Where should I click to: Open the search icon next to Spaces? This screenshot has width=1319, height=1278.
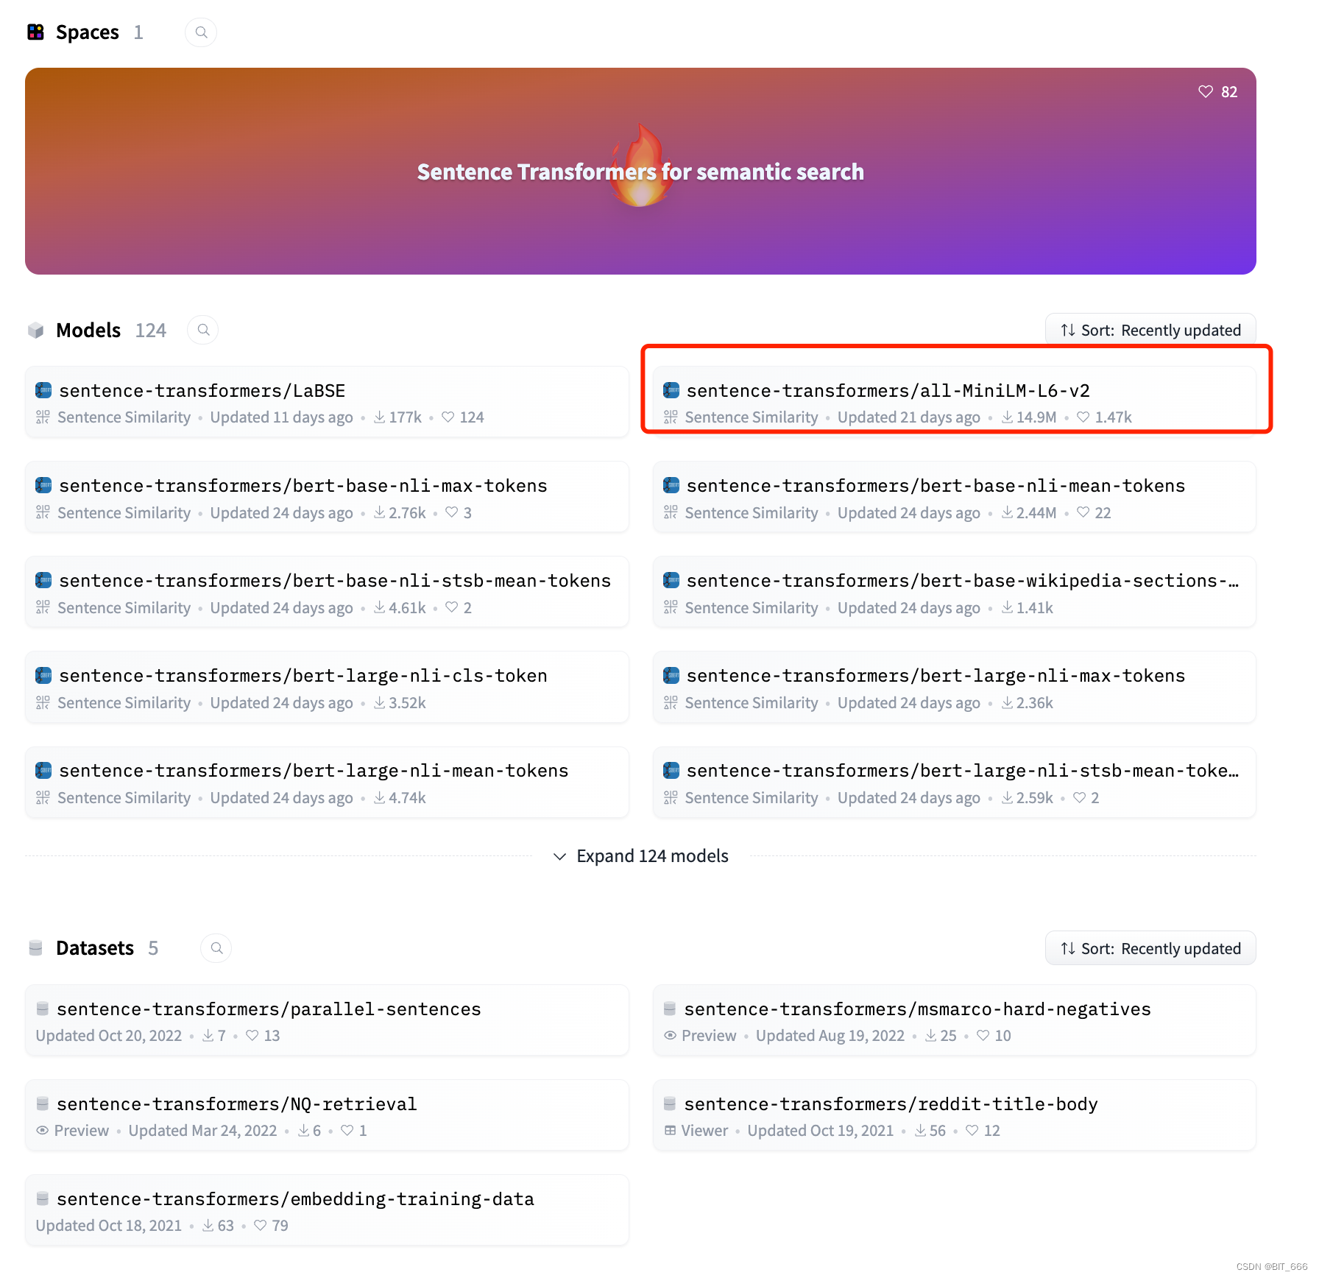tap(200, 32)
